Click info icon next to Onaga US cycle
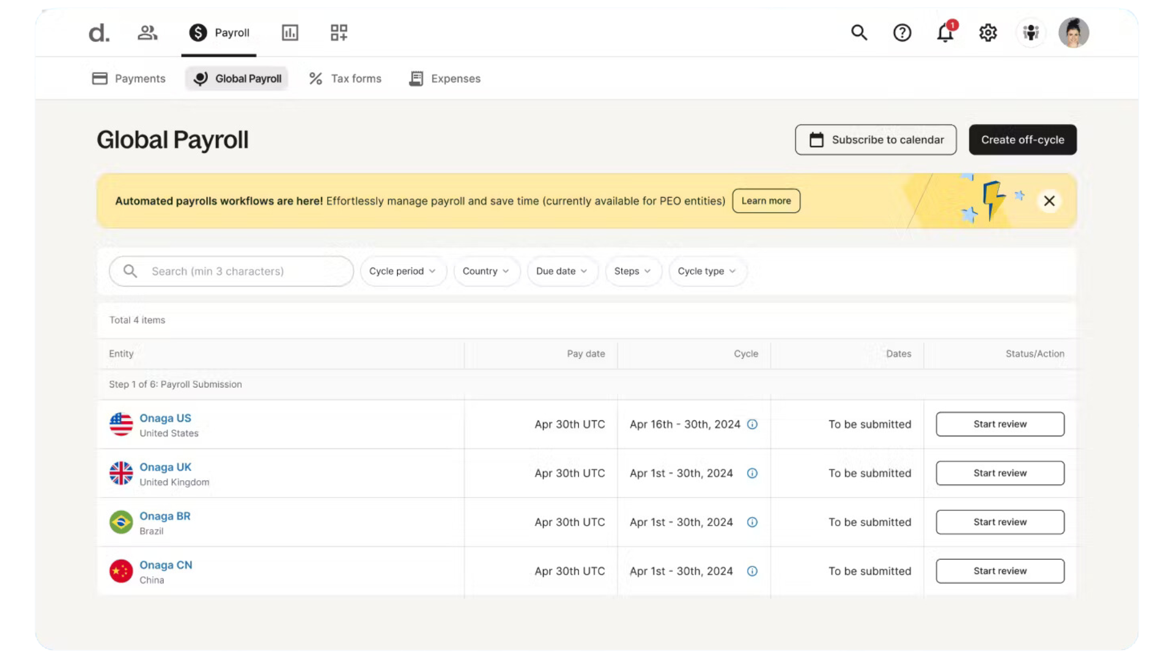The height and width of the screenshot is (660, 1174). point(752,424)
